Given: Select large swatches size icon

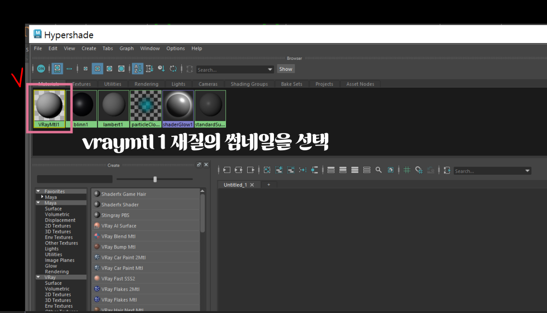Looking at the screenshot, I should click(109, 69).
